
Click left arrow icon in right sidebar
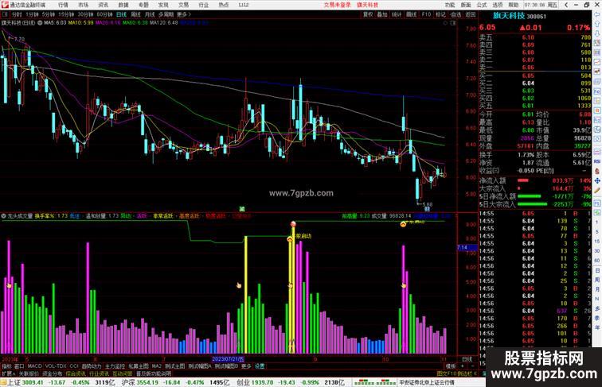[x=597, y=14]
